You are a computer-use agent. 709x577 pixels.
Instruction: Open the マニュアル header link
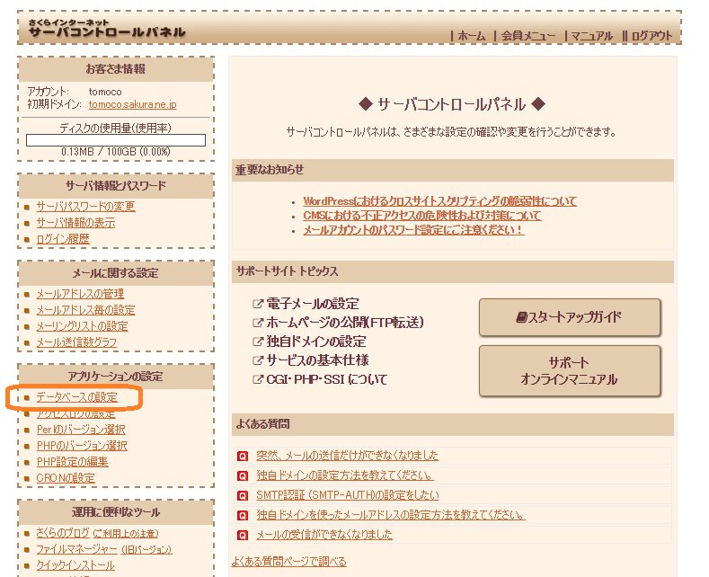(x=592, y=36)
